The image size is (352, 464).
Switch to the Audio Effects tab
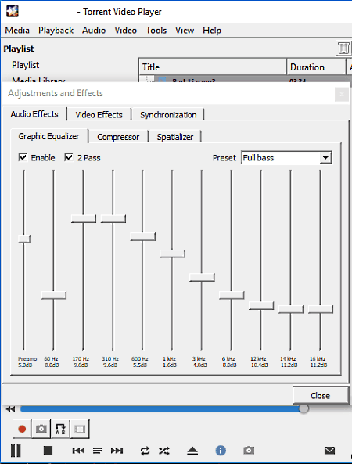[34, 114]
